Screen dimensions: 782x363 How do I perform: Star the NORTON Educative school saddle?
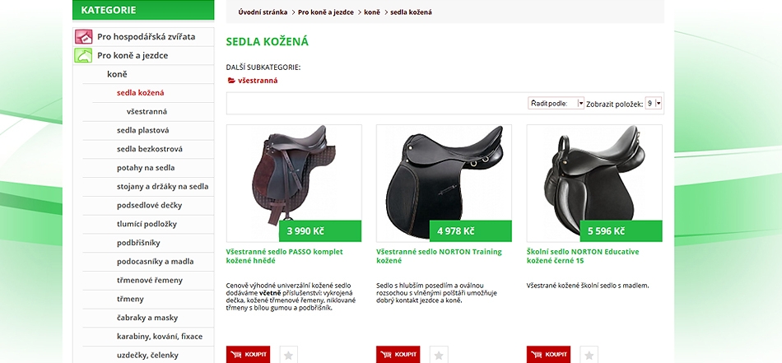589,355
